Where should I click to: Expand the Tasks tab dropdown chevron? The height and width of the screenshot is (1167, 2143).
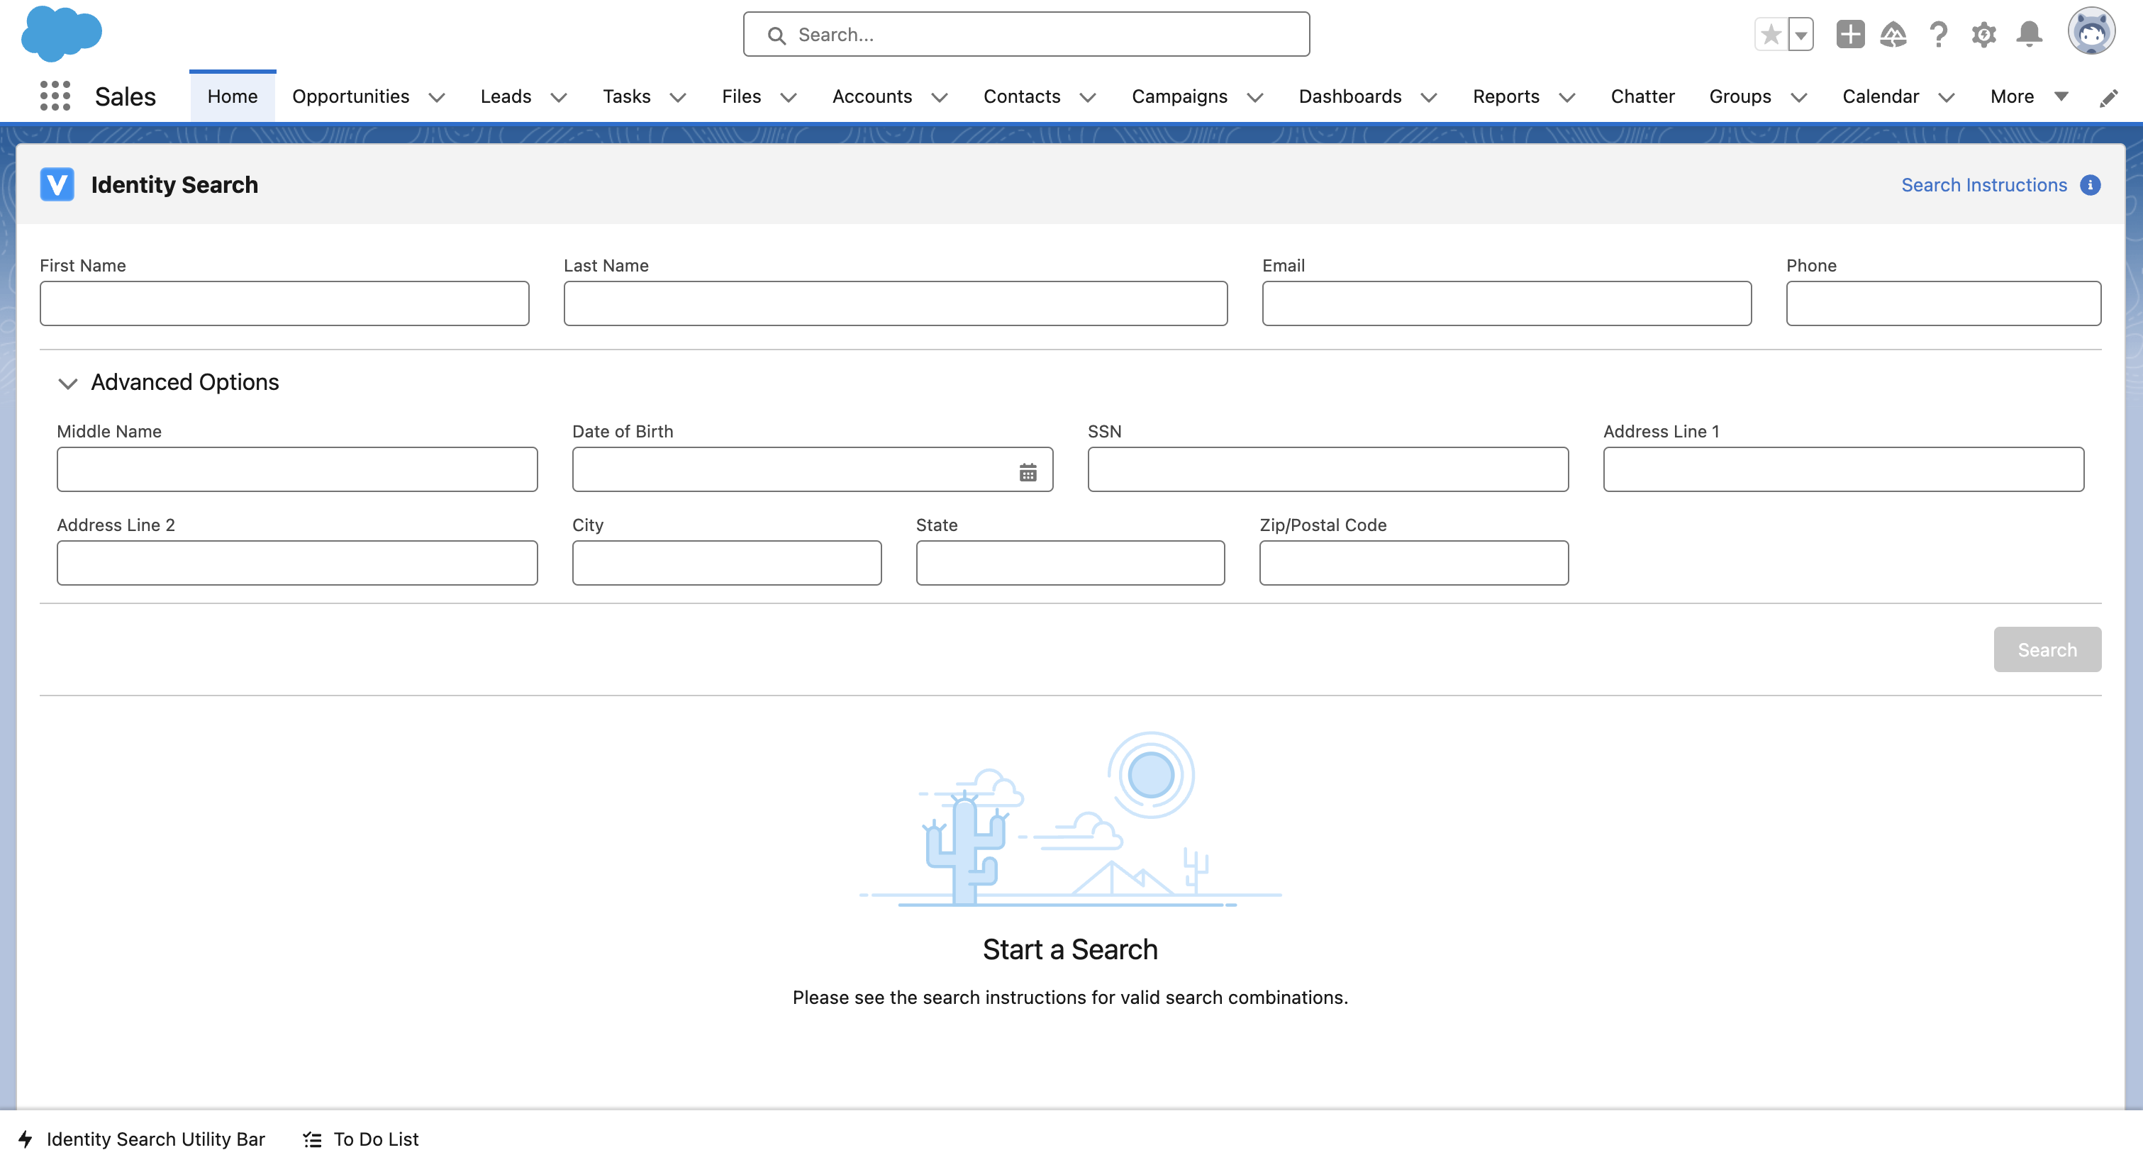pyautogui.click(x=678, y=98)
